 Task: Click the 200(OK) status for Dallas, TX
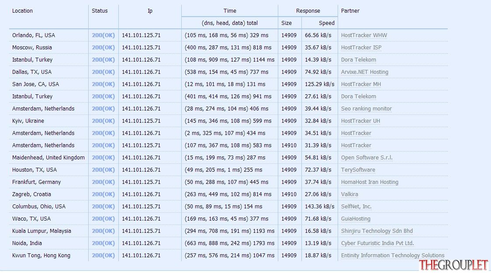point(104,72)
